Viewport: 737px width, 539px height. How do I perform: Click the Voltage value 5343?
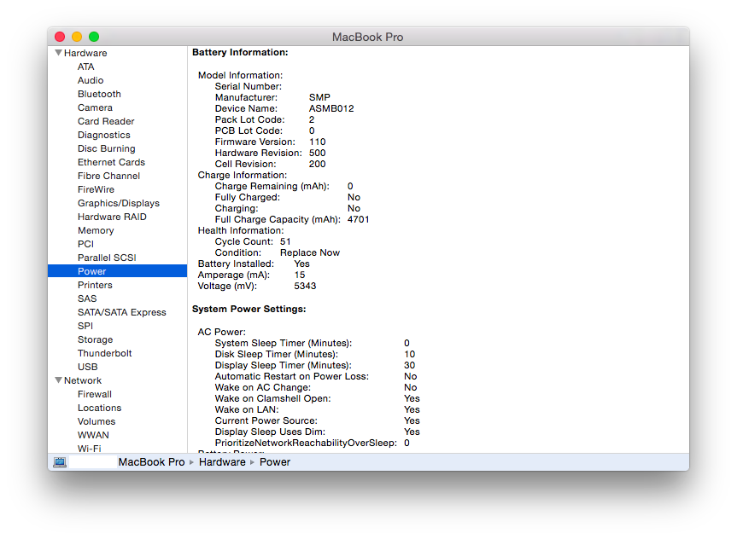305,286
